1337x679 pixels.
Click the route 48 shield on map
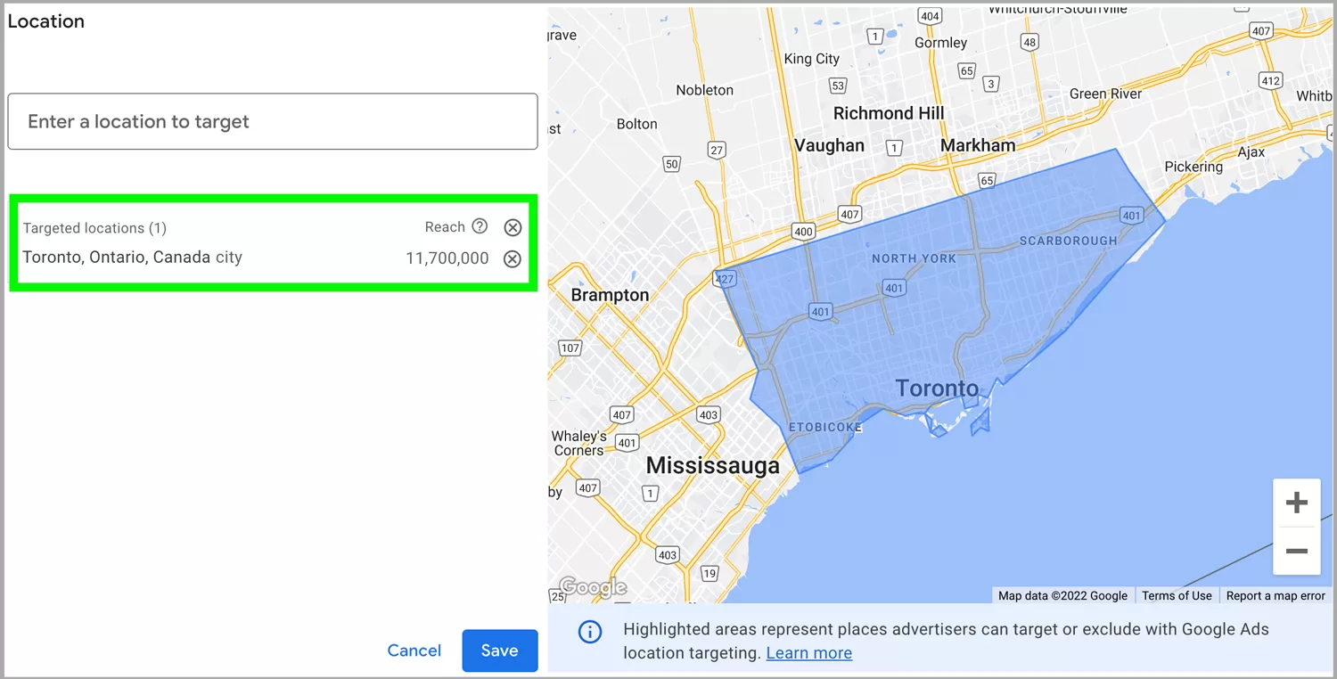coord(1030,42)
